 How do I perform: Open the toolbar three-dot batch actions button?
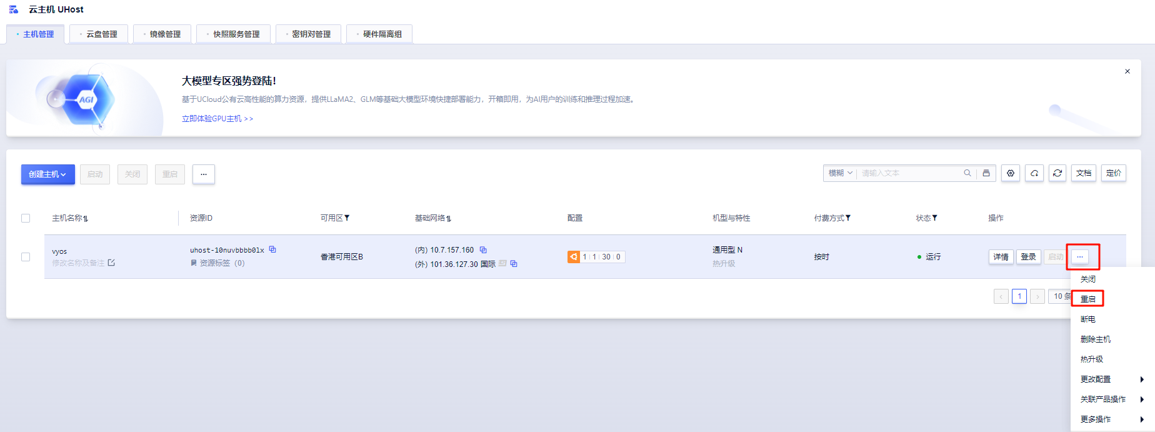204,174
